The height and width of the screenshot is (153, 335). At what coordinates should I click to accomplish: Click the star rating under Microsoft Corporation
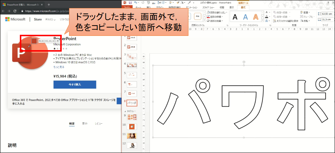click(x=61, y=49)
